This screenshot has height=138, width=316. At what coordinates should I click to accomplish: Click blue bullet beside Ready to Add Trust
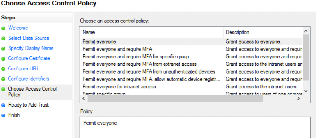[3, 105]
